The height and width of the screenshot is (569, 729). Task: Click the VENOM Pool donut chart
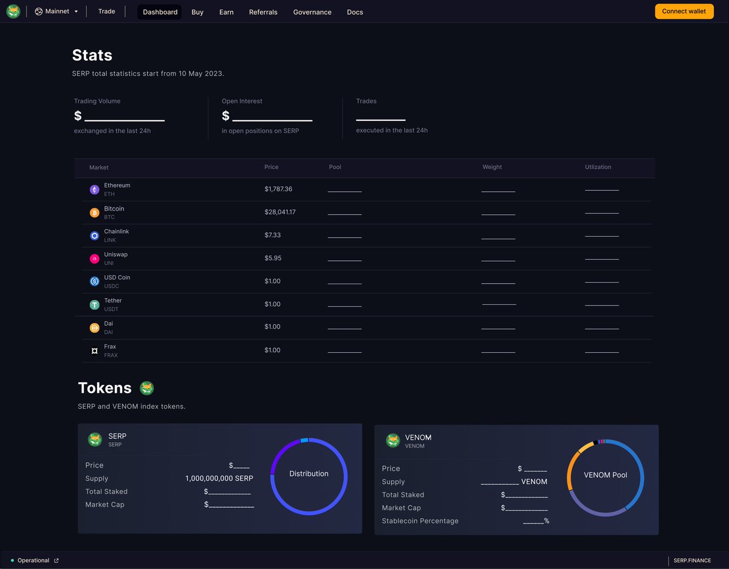coord(605,478)
